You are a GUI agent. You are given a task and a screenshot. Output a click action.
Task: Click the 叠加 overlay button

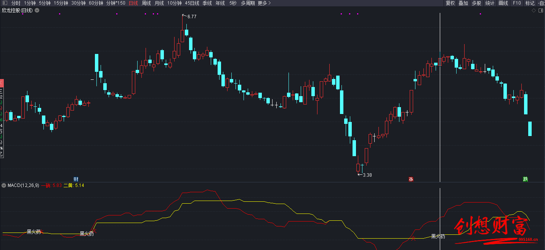463,3
